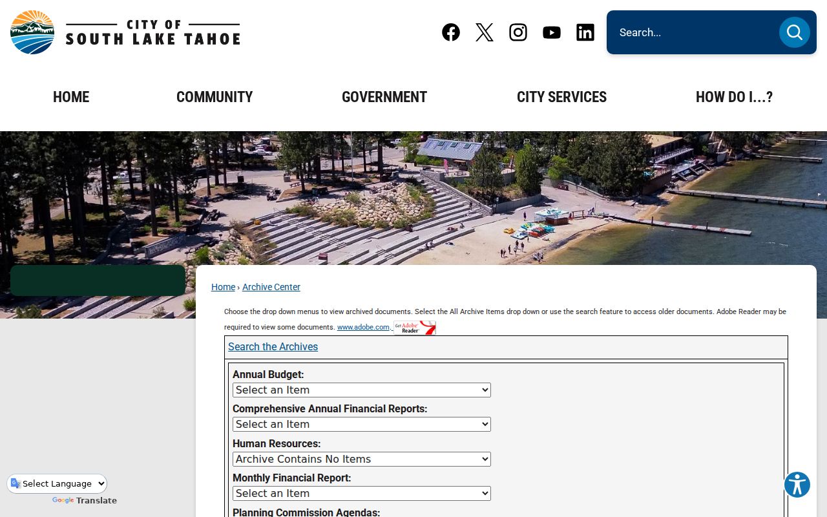Open the How Do I...? menu
Screen dimensions: 827x517
pos(734,97)
